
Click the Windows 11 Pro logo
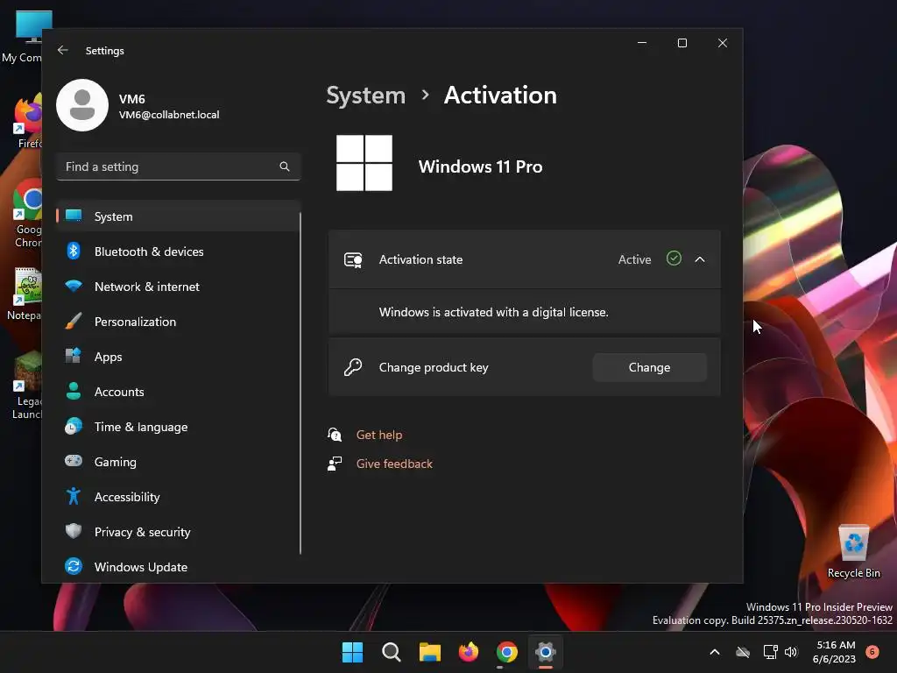[364, 163]
